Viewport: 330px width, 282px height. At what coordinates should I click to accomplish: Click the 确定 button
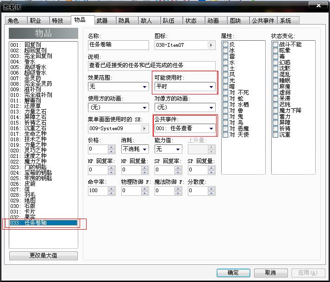coord(233,273)
